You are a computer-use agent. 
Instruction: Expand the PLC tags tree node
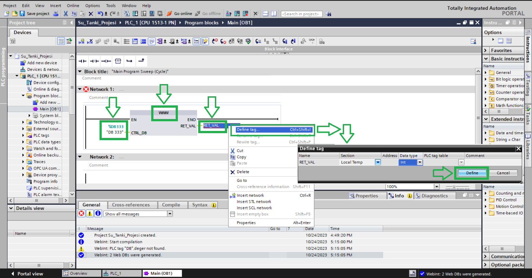pos(23,135)
